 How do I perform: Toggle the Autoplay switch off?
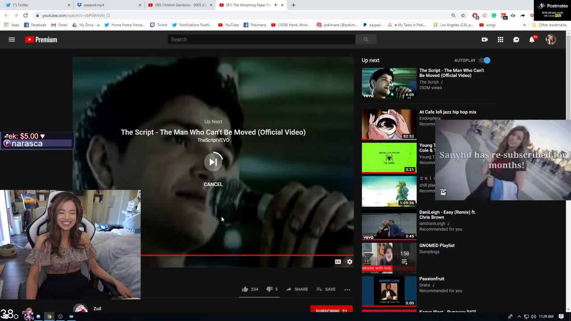pyautogui.click(x=484, y=60)
